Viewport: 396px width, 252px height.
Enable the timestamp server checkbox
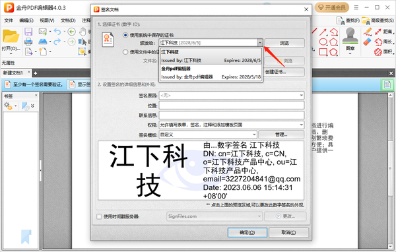pyautogui.click(x=99, y=216)
